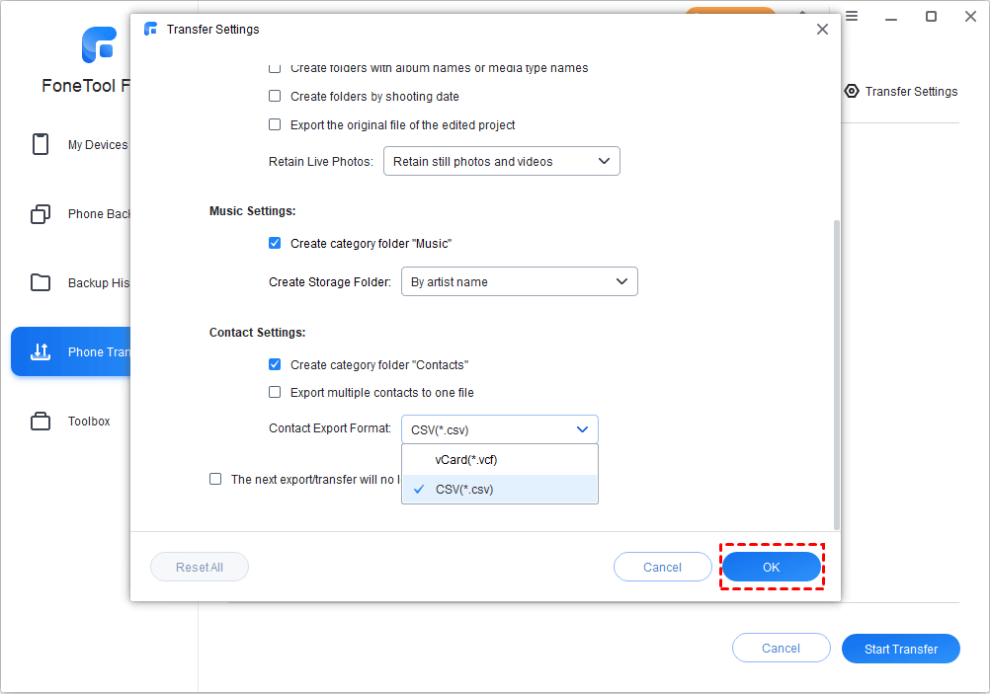
Task: Click the FoneTool logo icon
Action: (99, 45)
